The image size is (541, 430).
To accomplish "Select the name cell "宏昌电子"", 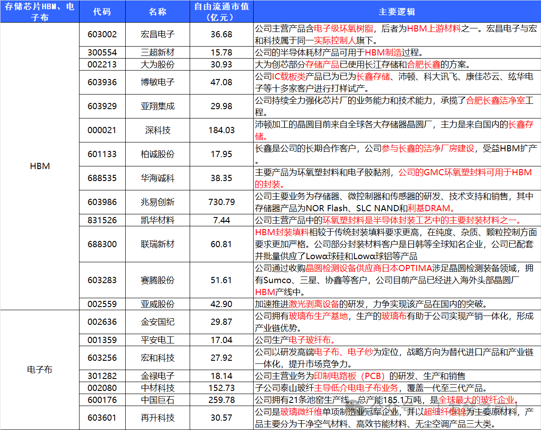I will point(158,34).
